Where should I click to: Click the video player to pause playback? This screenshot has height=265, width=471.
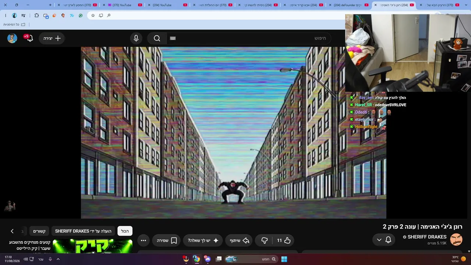tap(234, 132)
